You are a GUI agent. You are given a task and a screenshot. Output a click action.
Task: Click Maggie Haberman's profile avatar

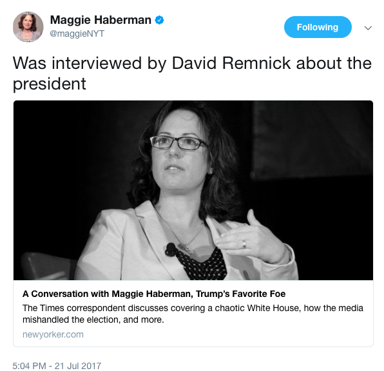point(28,26)
